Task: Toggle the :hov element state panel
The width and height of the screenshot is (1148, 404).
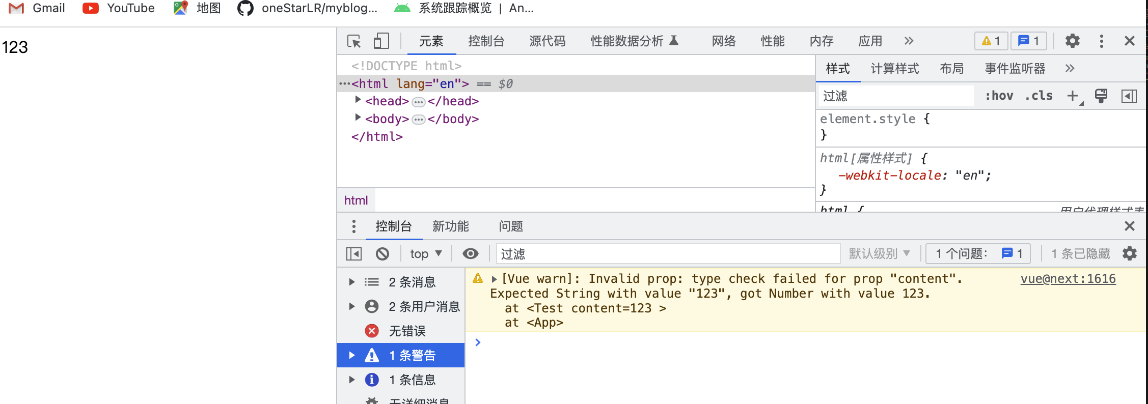Action: (999, 96)
